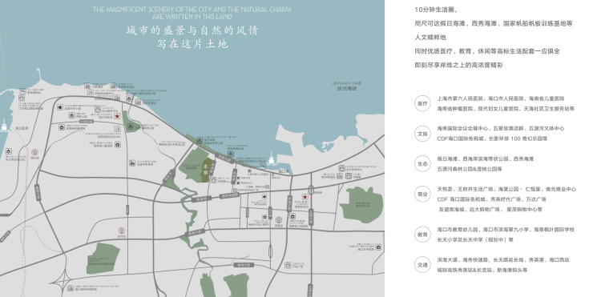This screenshot has width=593, height=297.
Task: Select the 医疗 category circle
Action: click(422, 103)
